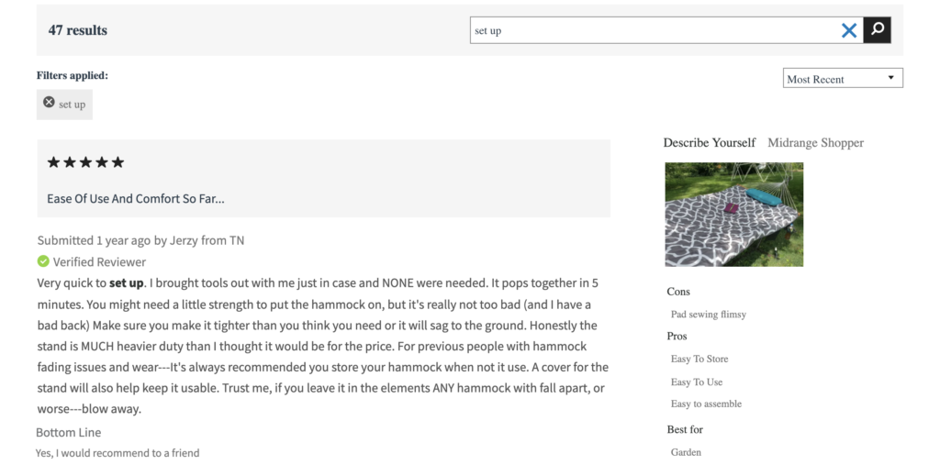The width and height of the screenshot is (940, 476).
Task: Click the green Verified Reviewer checkmark
Action: coord(43,261)
